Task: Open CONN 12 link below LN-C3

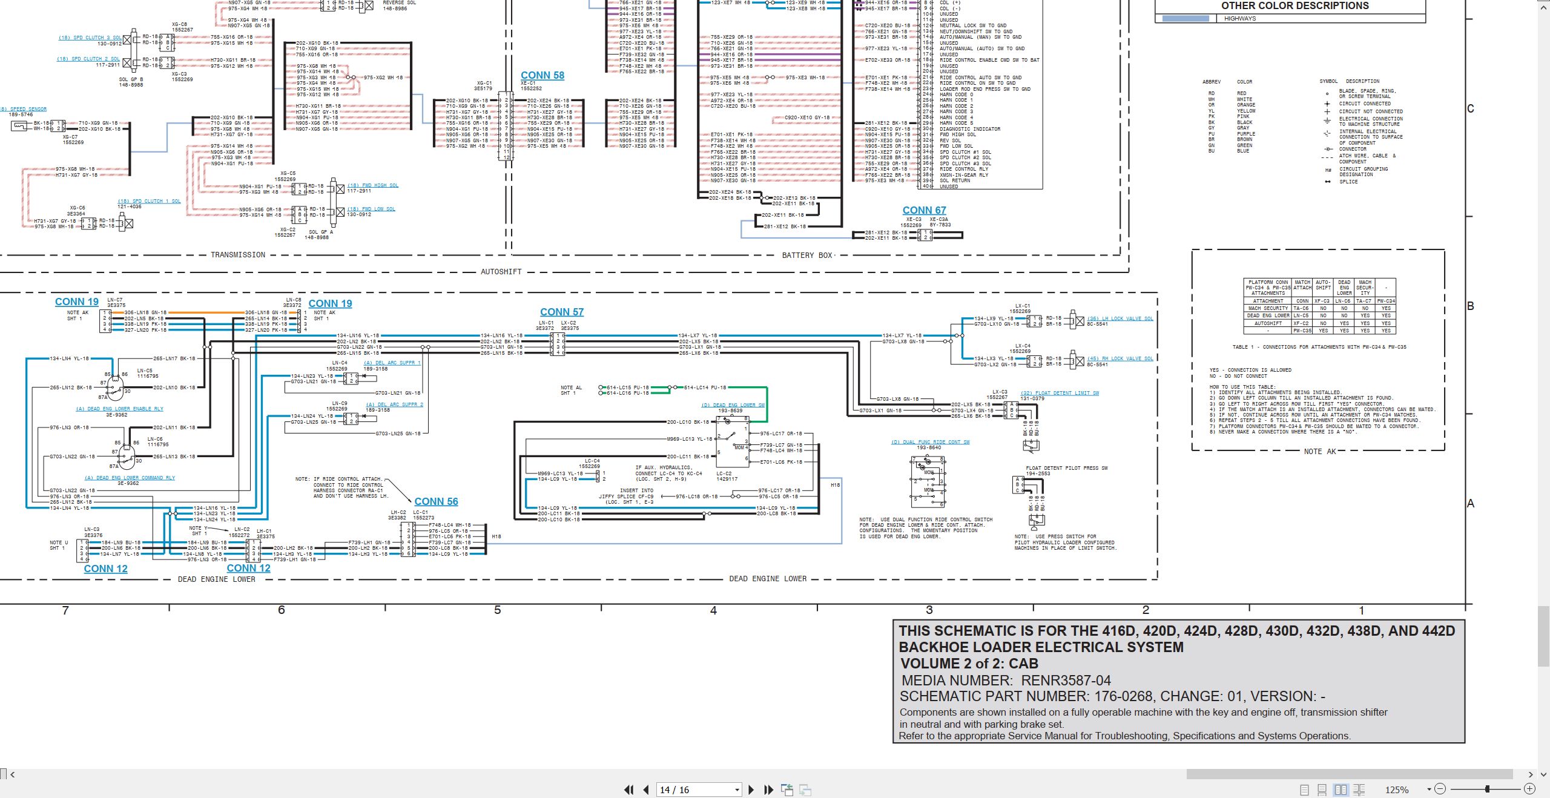Action: [x=106, y=569]
